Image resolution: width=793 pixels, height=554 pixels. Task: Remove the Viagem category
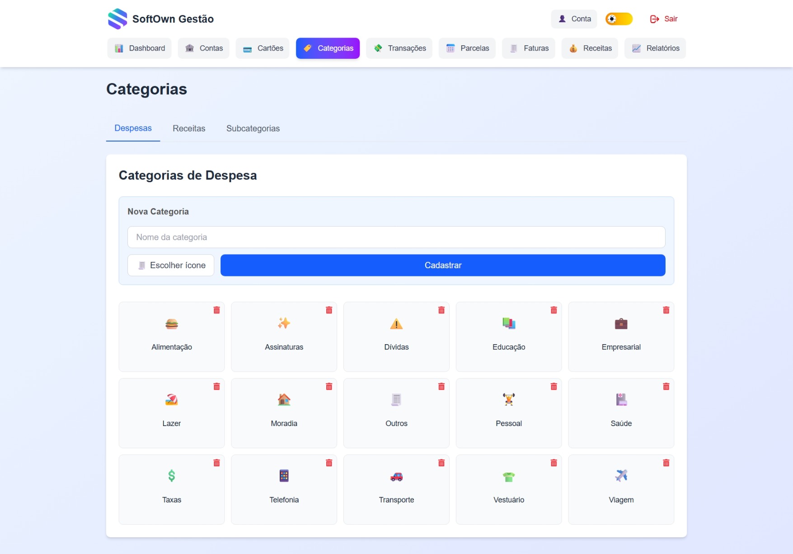pyautogui.click(x=666, y=463)
